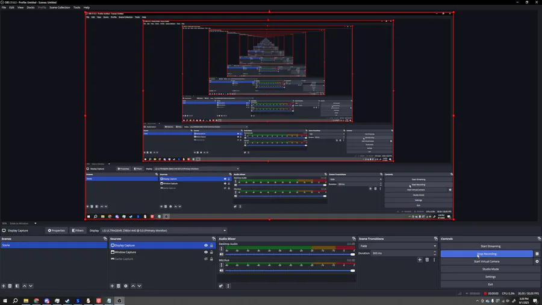Open the Help menu
Viewport: 542px width, 305px height.
tap(86, 7)
